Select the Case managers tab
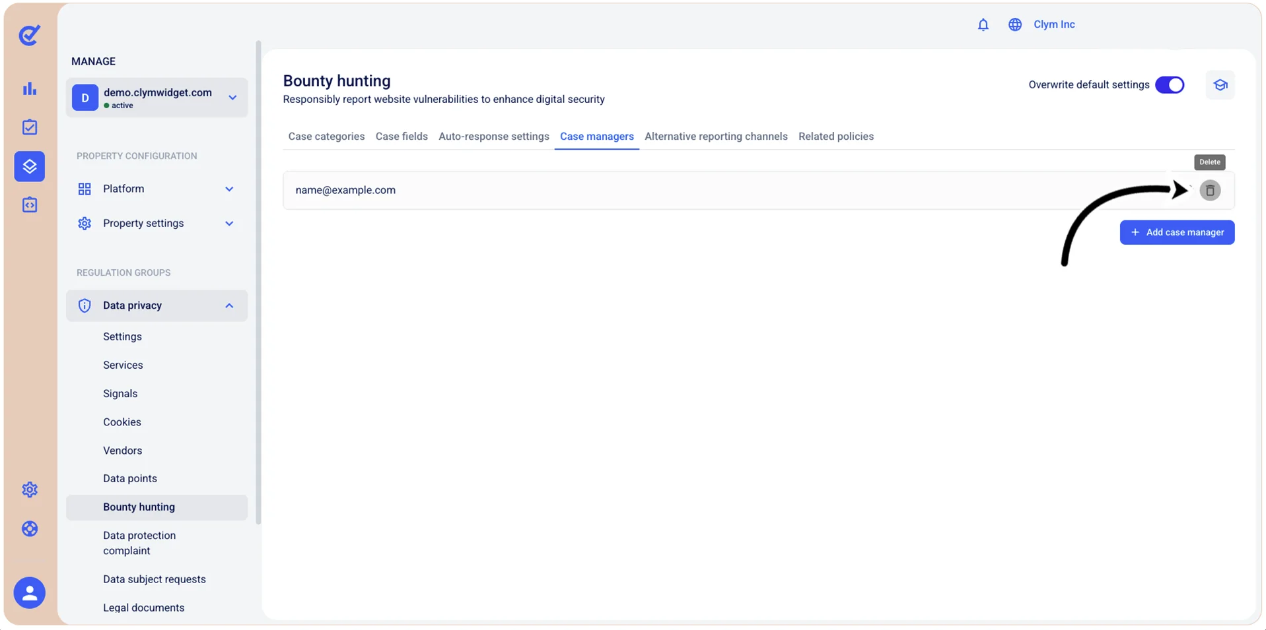Screen dimensions: 1266x630 point(597,137)
